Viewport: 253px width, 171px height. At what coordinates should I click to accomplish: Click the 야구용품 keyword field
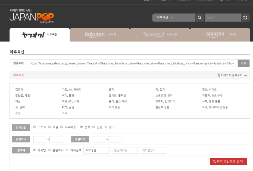(96, 150)
